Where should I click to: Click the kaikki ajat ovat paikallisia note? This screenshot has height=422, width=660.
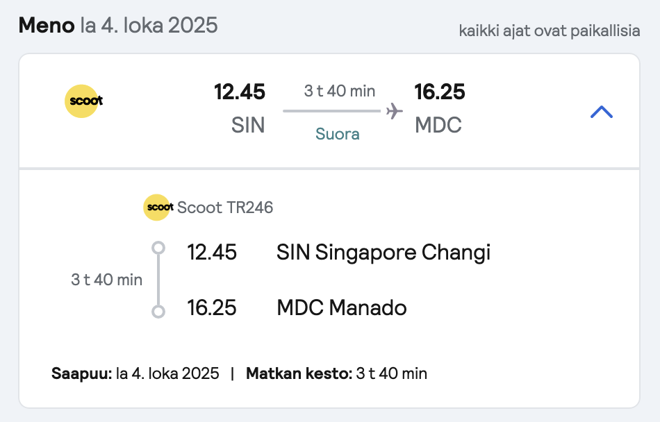[x=550, y=31]
